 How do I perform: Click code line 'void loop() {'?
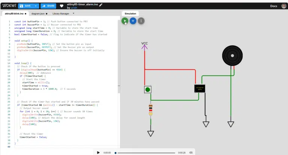coord(23,63)
